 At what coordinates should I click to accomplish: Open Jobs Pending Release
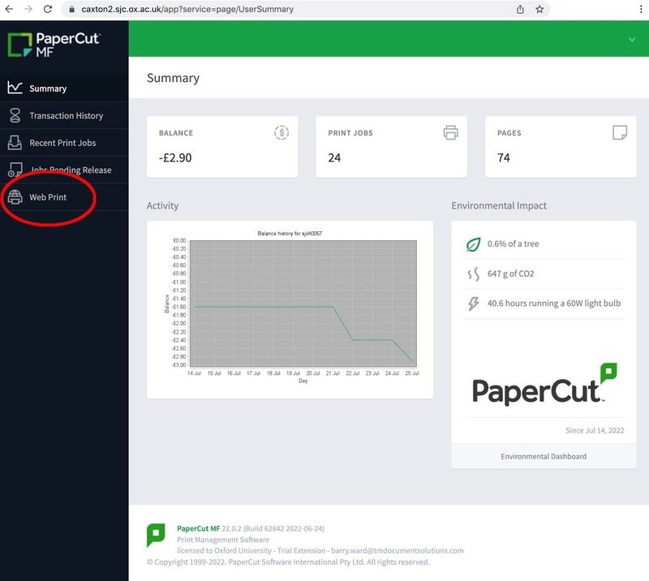pos(64,170)
